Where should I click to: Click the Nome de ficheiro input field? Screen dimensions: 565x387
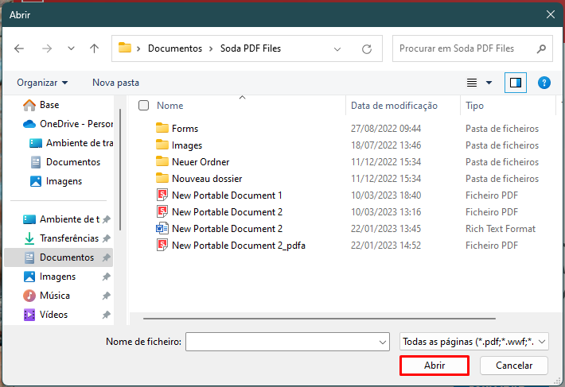click(x=287, y=342)
